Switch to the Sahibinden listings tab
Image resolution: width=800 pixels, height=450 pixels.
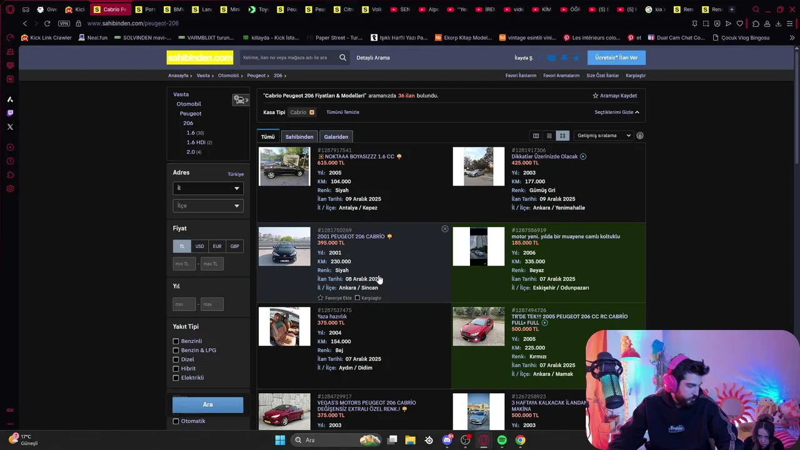pyautogui.click(x=299, y=137)
